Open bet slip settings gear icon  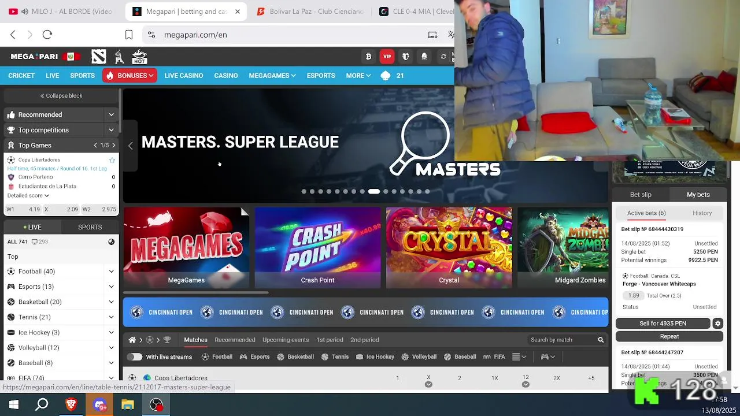[717, 324]
